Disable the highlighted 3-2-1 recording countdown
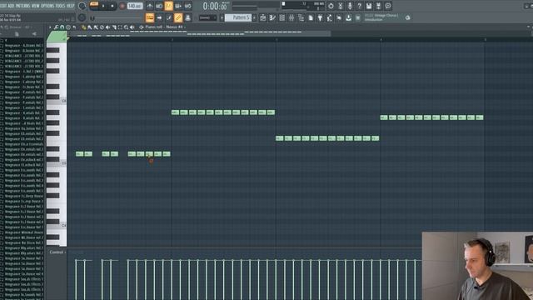The image size is (533, 300). click(x=168, y=6)
